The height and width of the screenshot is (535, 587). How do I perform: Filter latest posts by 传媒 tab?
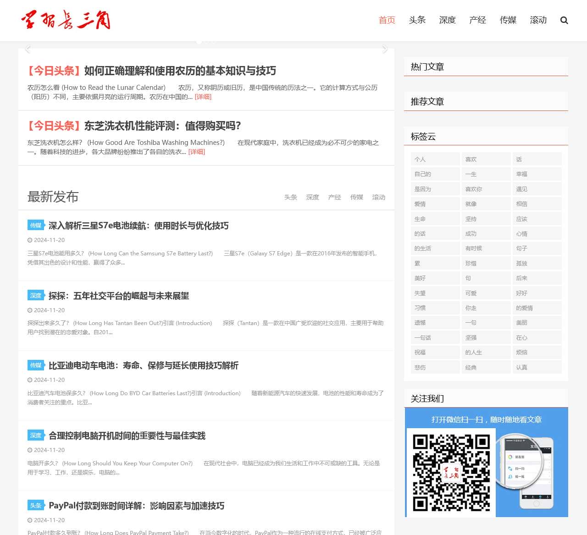pyautogui.click(x=357, y=197)
